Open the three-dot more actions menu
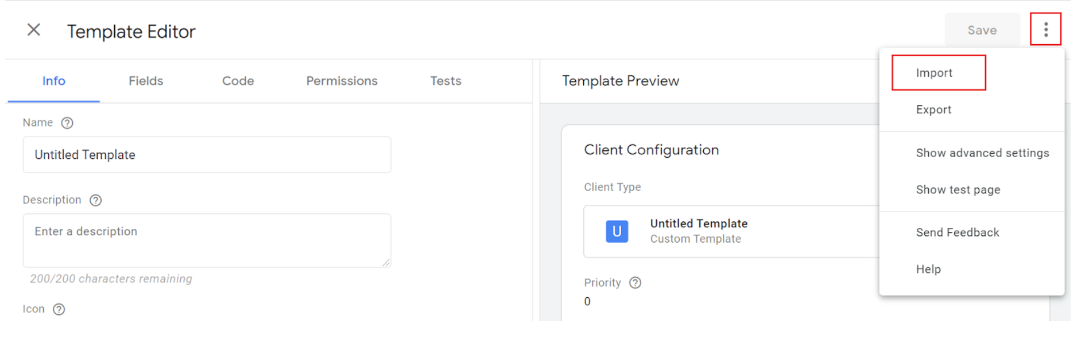 1045,29
